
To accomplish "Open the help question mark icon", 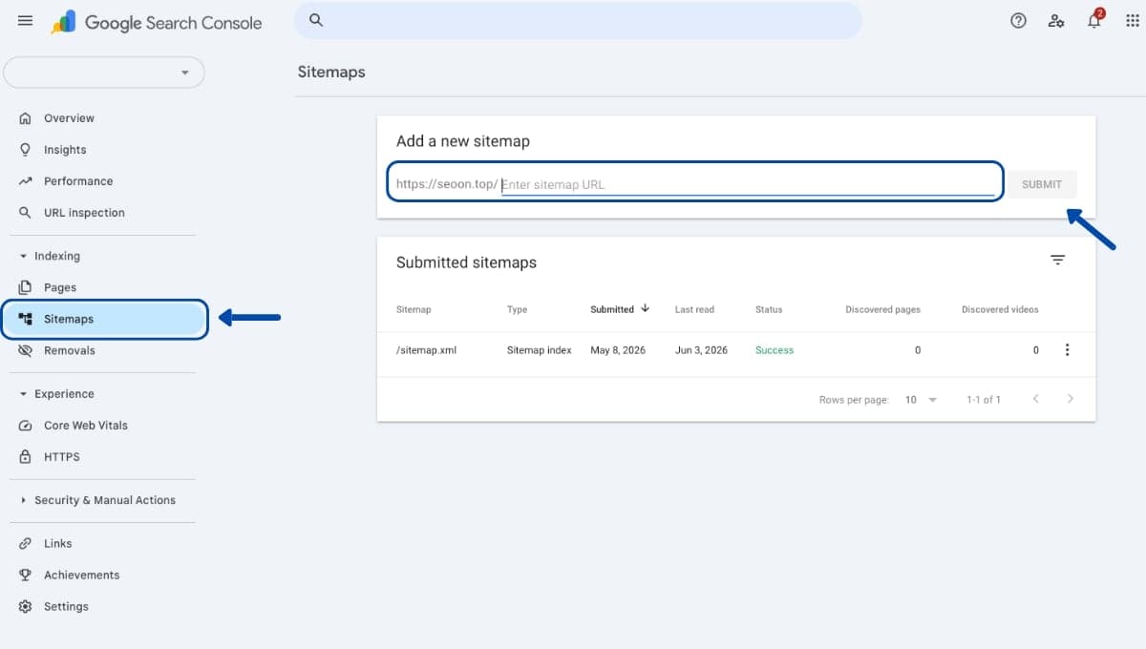I will [x=1018, y=21].
